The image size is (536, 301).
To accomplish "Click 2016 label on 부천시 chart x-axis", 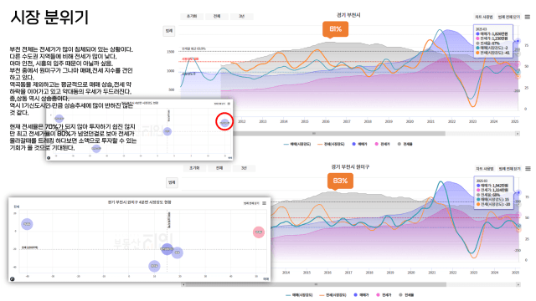I will point(326,121).
